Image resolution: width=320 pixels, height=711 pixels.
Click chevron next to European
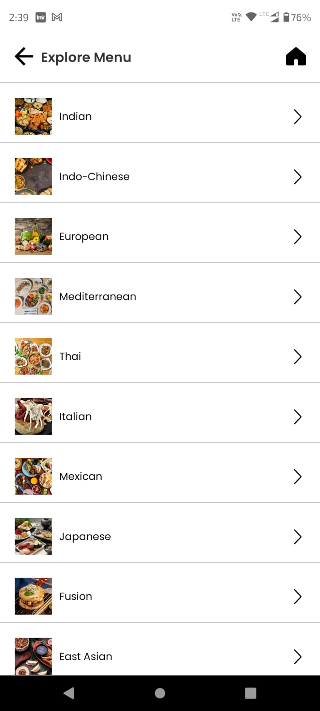click(298, 236)
